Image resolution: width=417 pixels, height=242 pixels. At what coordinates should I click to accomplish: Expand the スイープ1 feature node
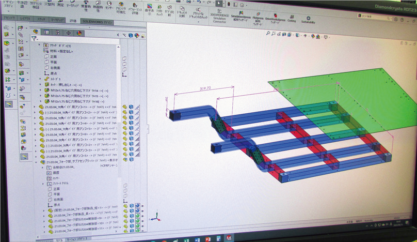(x=41, y=78)
